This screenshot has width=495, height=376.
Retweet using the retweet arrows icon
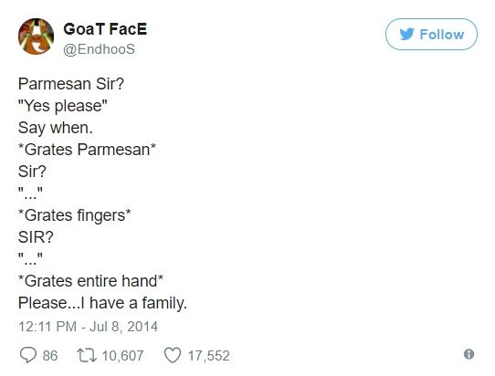point(87,355)
